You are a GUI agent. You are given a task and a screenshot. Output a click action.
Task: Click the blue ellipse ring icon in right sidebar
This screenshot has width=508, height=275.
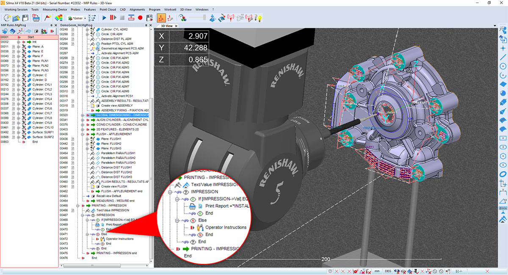pyautogui.click(x=503, y=174)
